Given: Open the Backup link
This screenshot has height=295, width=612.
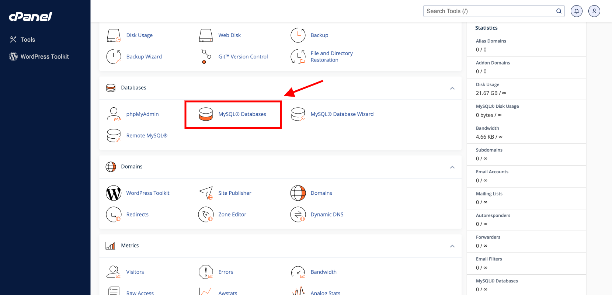Looking at the screenshot, I should point(319,35).
